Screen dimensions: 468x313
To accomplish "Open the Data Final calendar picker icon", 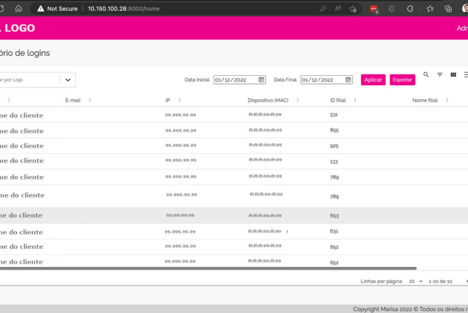I will tap(348, 80).
